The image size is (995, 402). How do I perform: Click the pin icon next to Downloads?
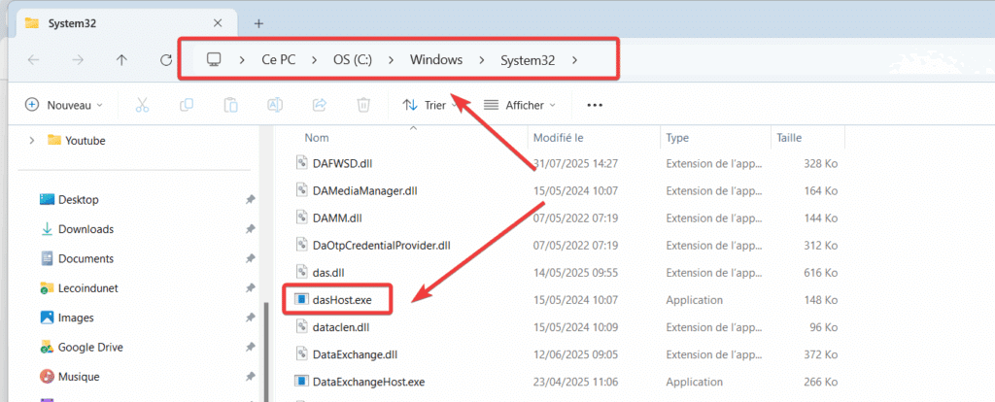tap(250, 229)
